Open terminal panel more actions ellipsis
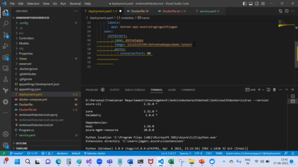Viewport: 298px width, 167px height. (x=280, y=90)
